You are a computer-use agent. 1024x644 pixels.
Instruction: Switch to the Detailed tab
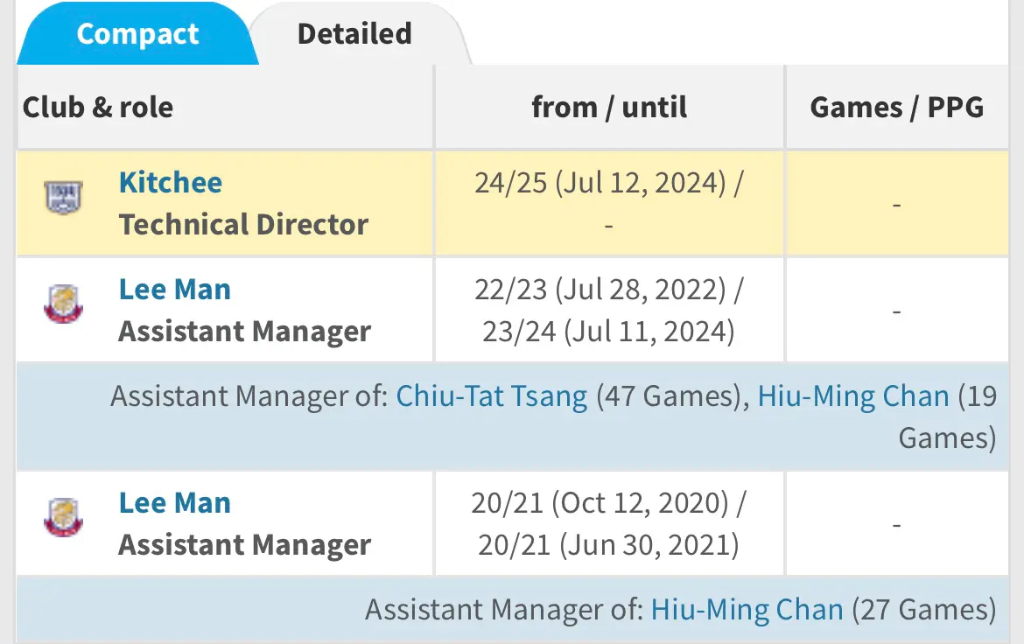coord(354,34)
